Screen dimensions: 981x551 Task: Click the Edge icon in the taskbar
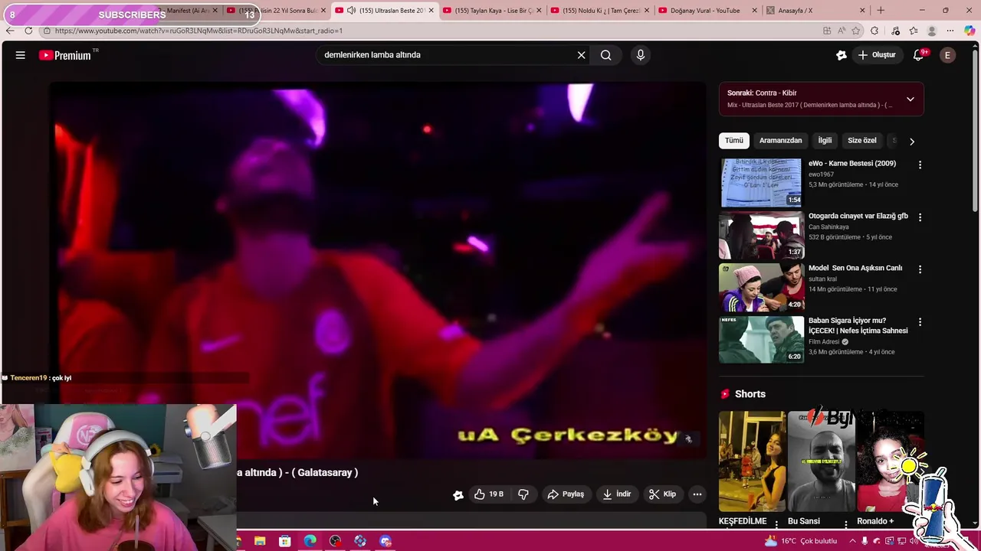(x=310, y=541)
